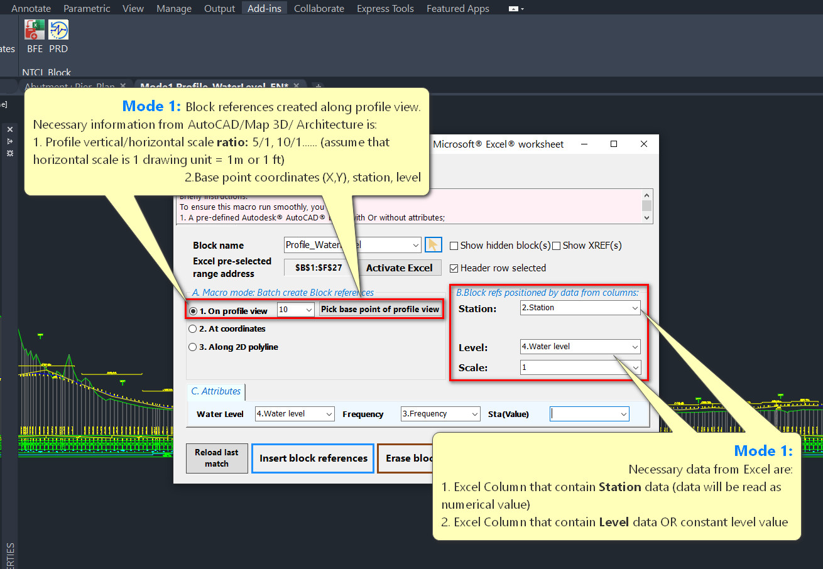Open the profile scale ratio dropdown
This screenshot has height=569, width=823.
click(x=308, y=310)
